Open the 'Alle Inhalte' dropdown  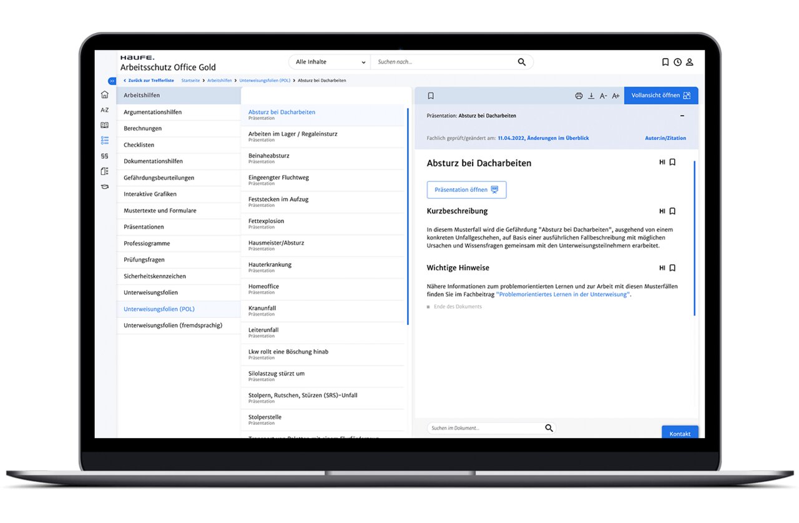(x=330, y=62)
